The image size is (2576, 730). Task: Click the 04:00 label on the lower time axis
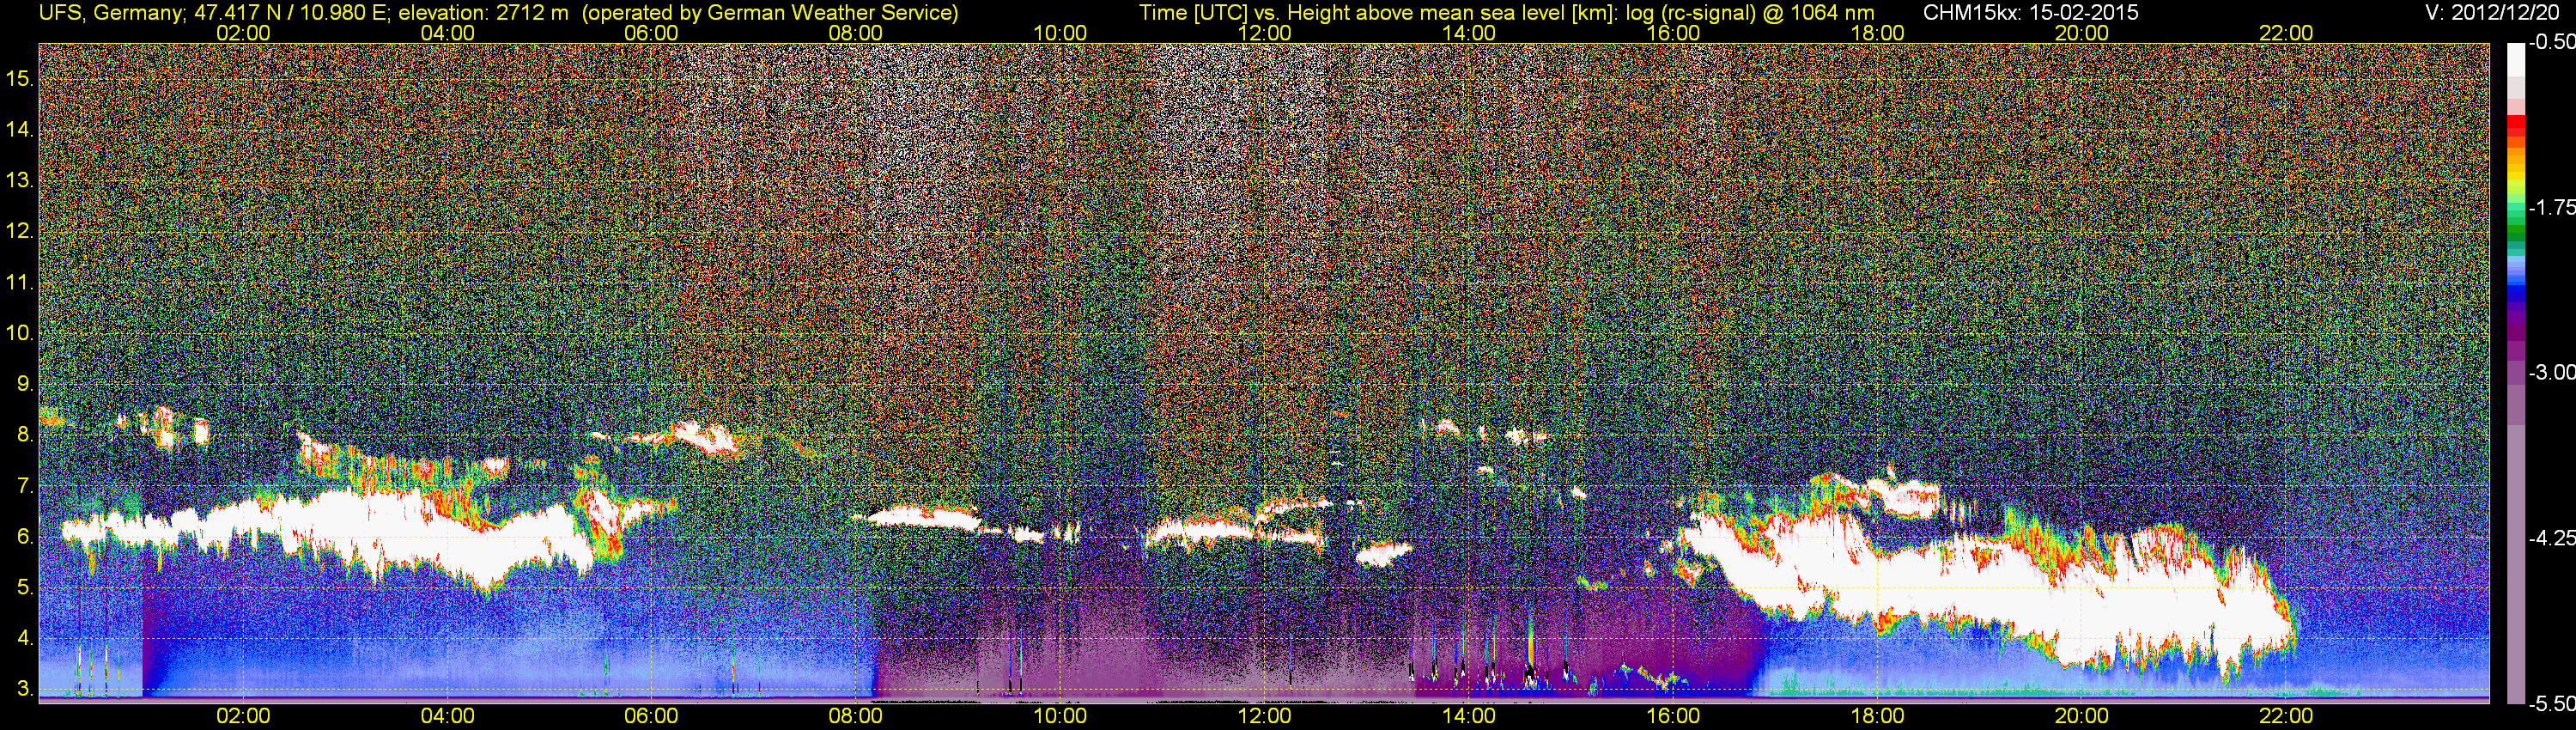click(x=447, y=716)
